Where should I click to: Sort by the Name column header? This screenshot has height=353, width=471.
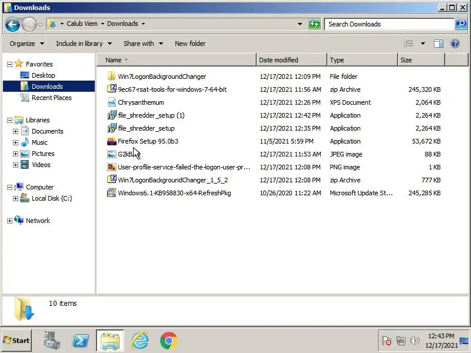[x=177, y=60]
